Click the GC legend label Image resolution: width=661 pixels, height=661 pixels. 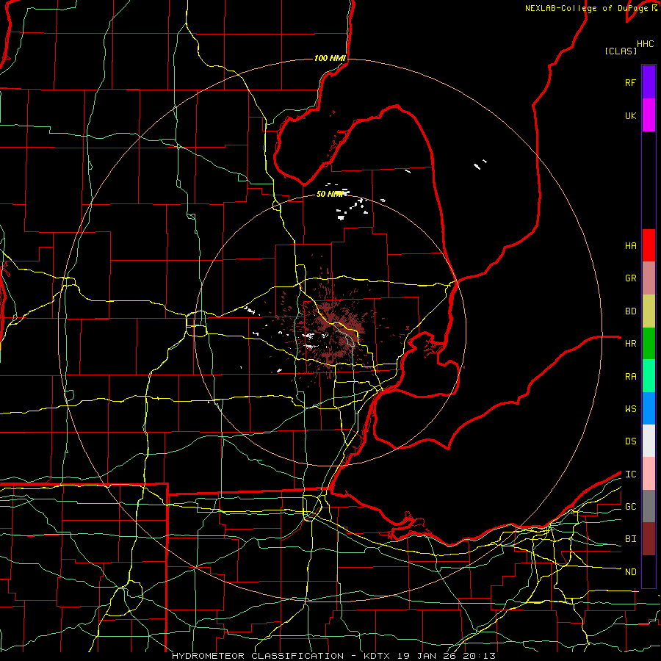(630, 507)
